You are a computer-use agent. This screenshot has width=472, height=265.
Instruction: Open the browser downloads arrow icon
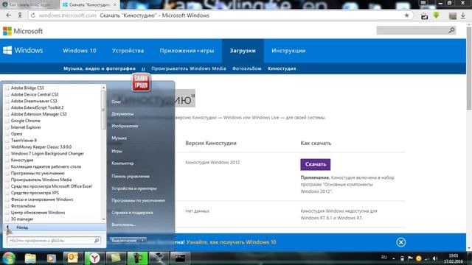point(463,15)
